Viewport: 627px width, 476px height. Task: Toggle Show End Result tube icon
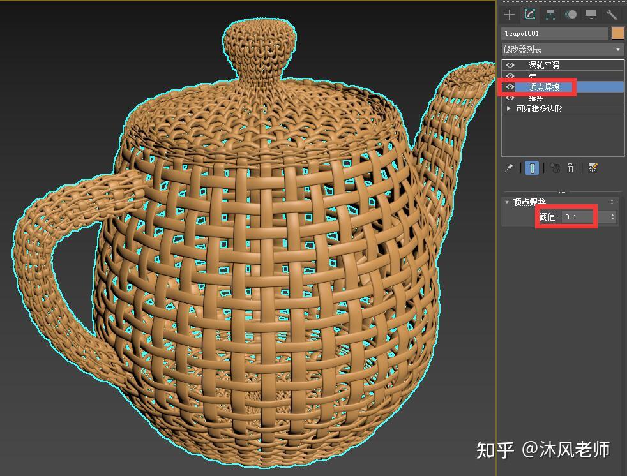(x=532, y=168)
